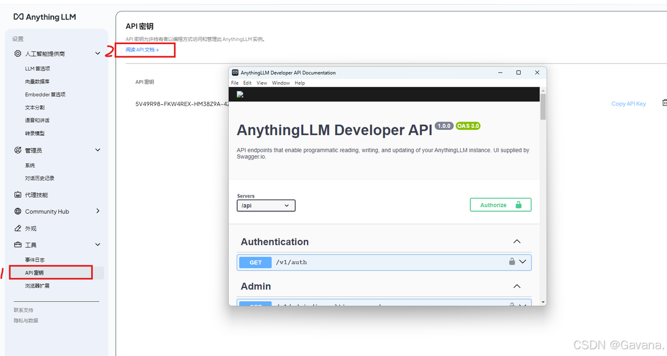Click the Community Hub globe icon
This screenshot has height=356, width=667.
pos(18,212)
